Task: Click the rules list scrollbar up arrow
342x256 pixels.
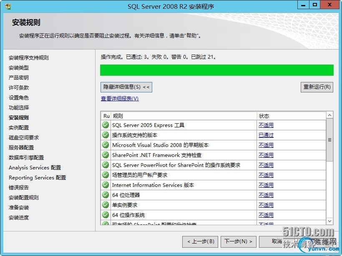Action: click(x=330, y=115)
